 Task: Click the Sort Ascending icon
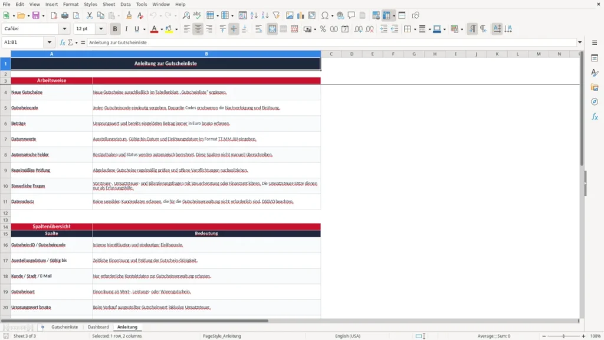(x=254, y=15)
